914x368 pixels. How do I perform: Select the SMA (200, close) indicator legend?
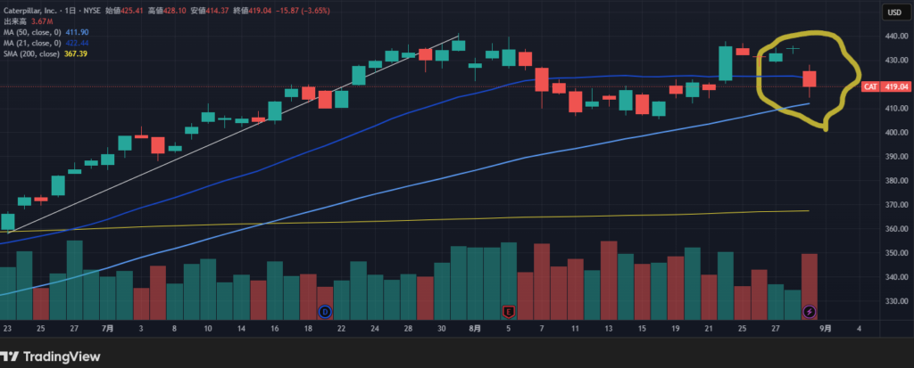pos(31,53)
